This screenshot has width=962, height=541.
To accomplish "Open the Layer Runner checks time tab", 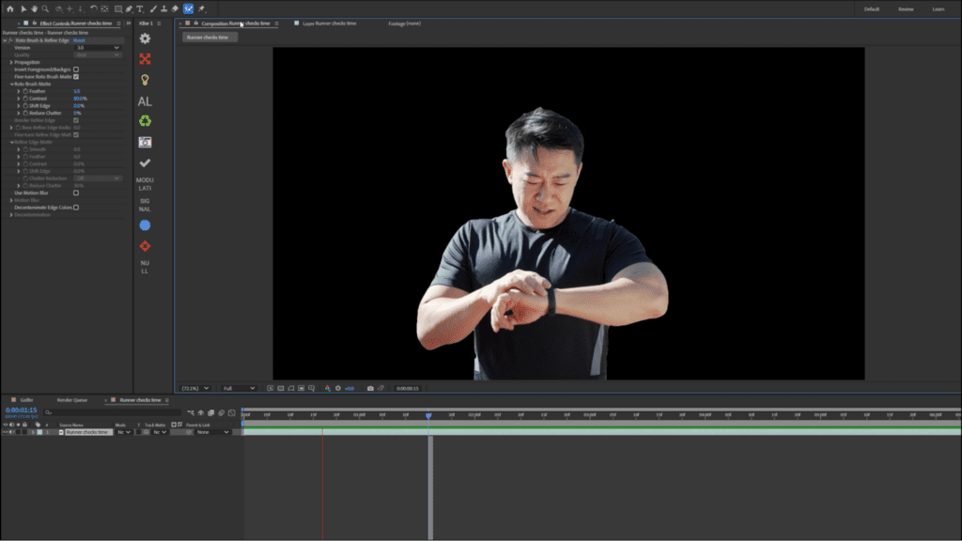I will coord(329,23).
